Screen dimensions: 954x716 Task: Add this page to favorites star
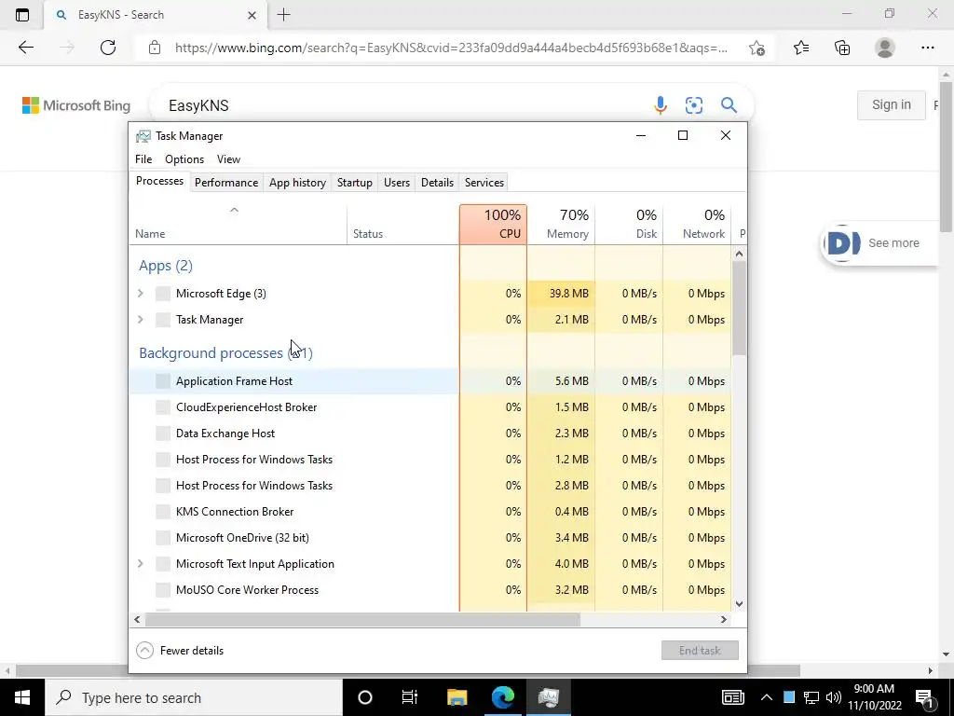[x=756, y=48]
